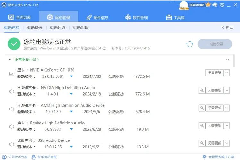
Task: Click 查看更多解决方案 link
Action: 218,157
